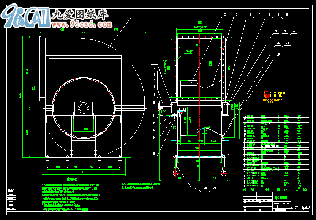Select part balloon number 20

287,14
